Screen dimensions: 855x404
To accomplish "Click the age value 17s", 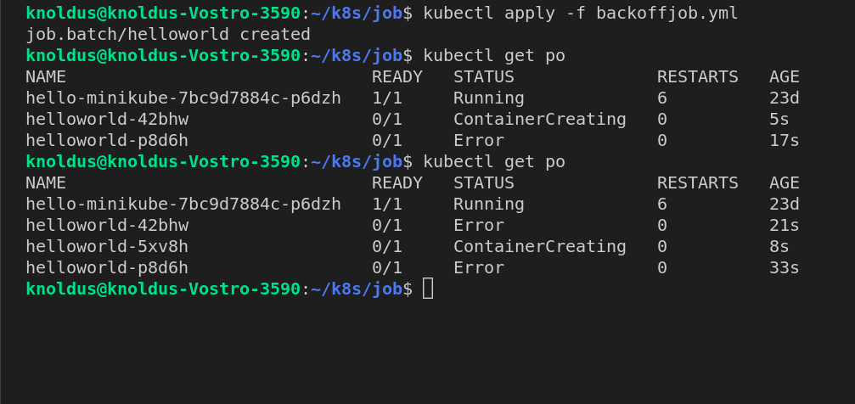I will tap(785, 141).
